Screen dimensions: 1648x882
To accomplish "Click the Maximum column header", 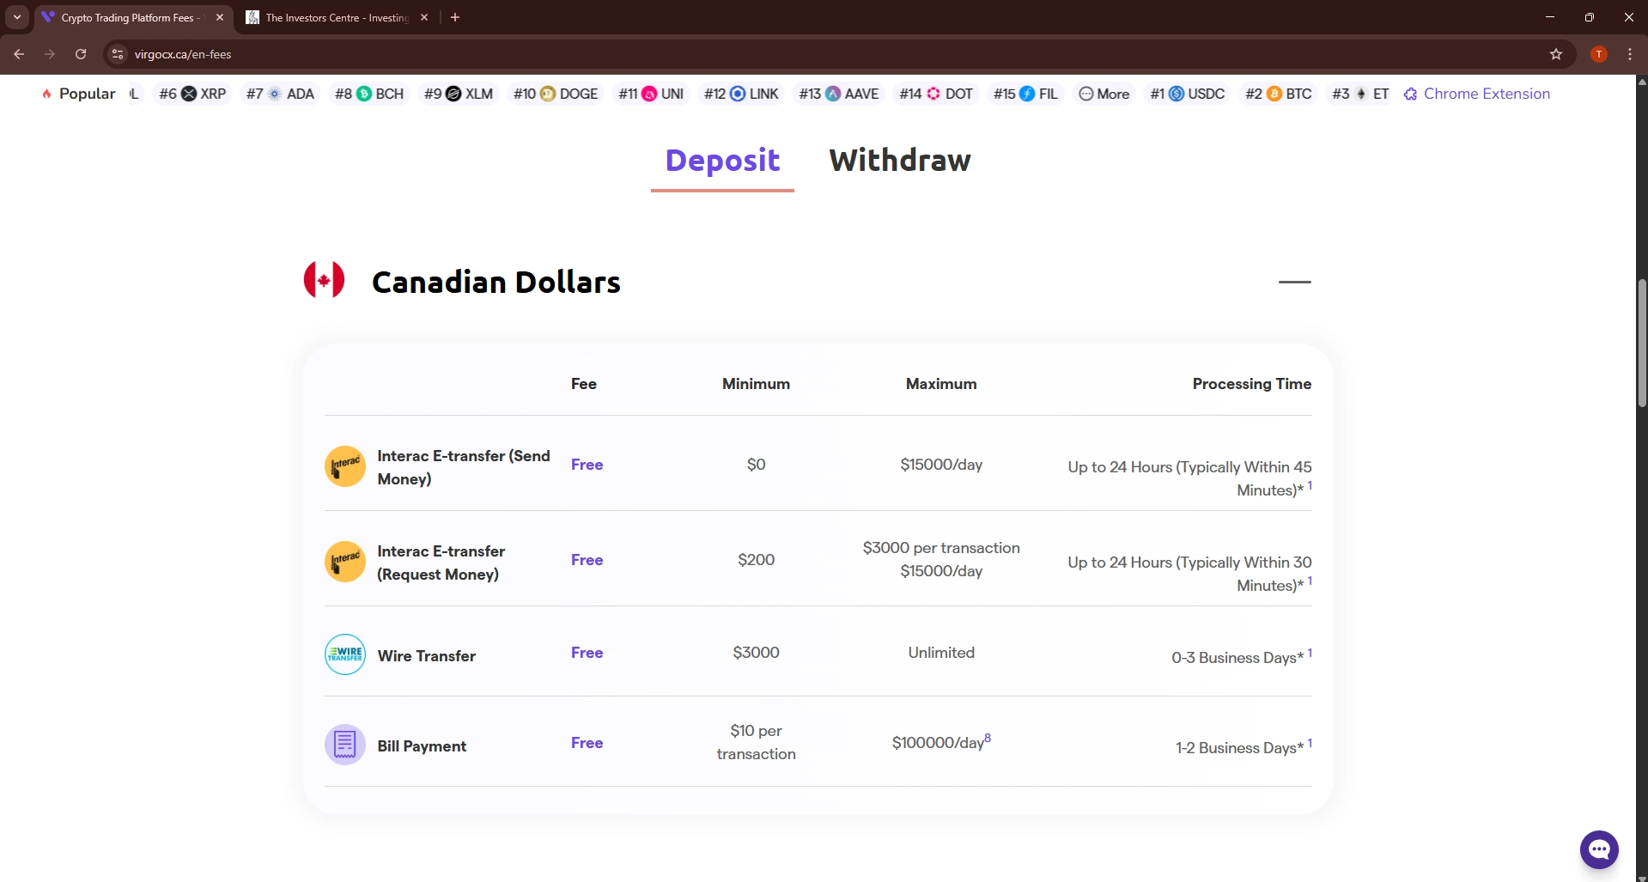I will coord(941,384).
